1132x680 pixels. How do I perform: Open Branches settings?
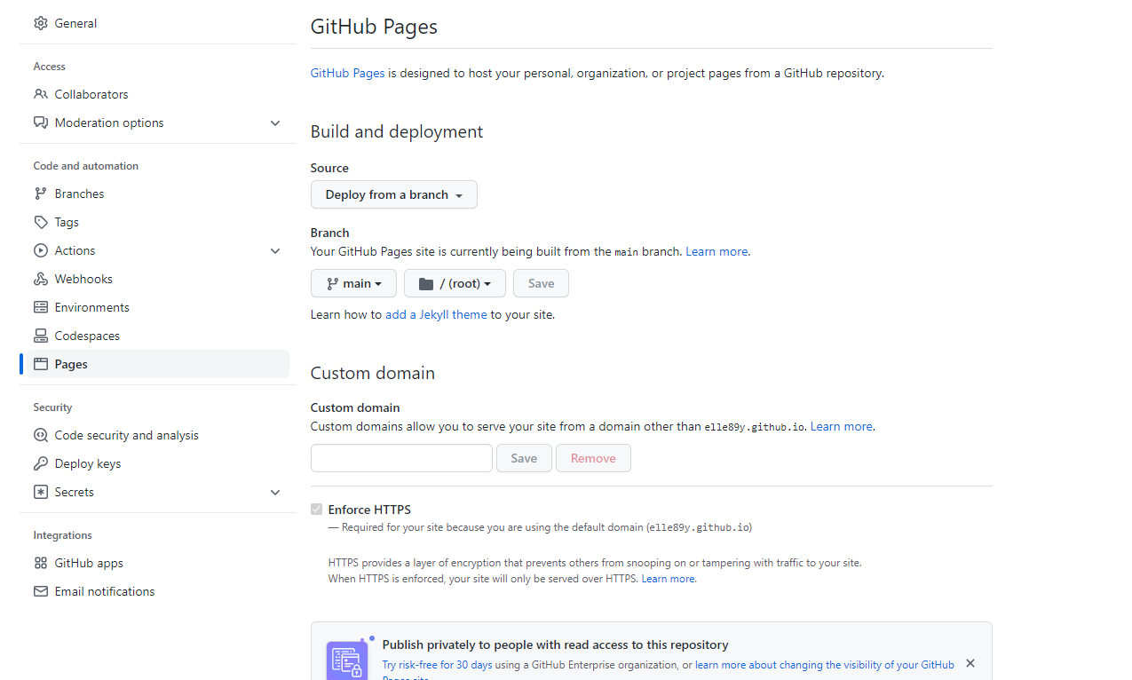(158, 194)
